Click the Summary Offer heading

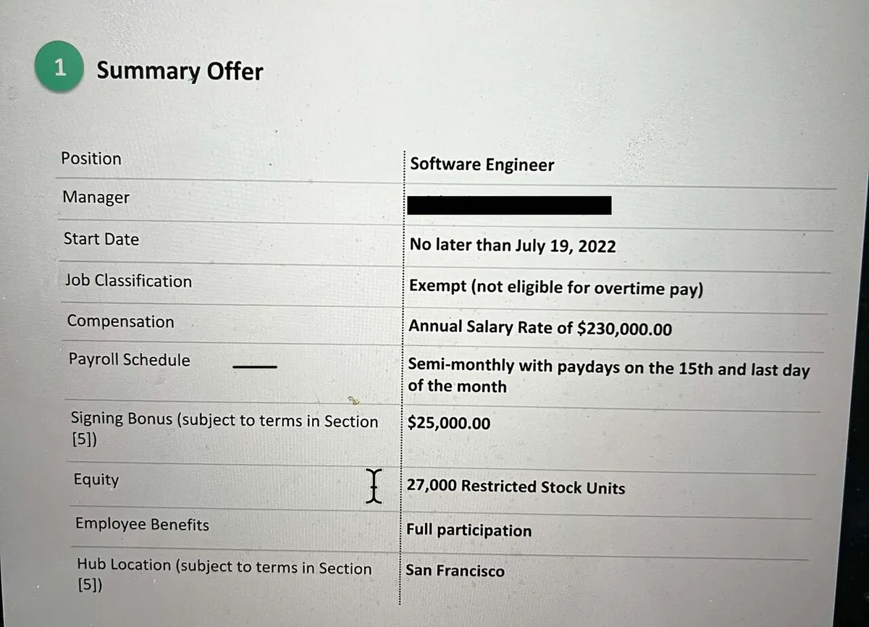(x=180, y=71)
